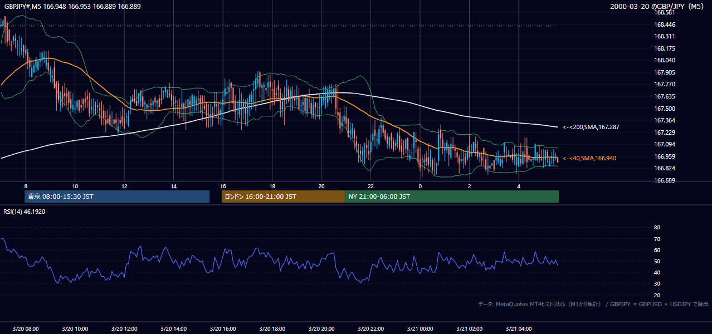Click the RSI scale value 40
The height and width of the screenshot is (334, 712).
(657, 272)
